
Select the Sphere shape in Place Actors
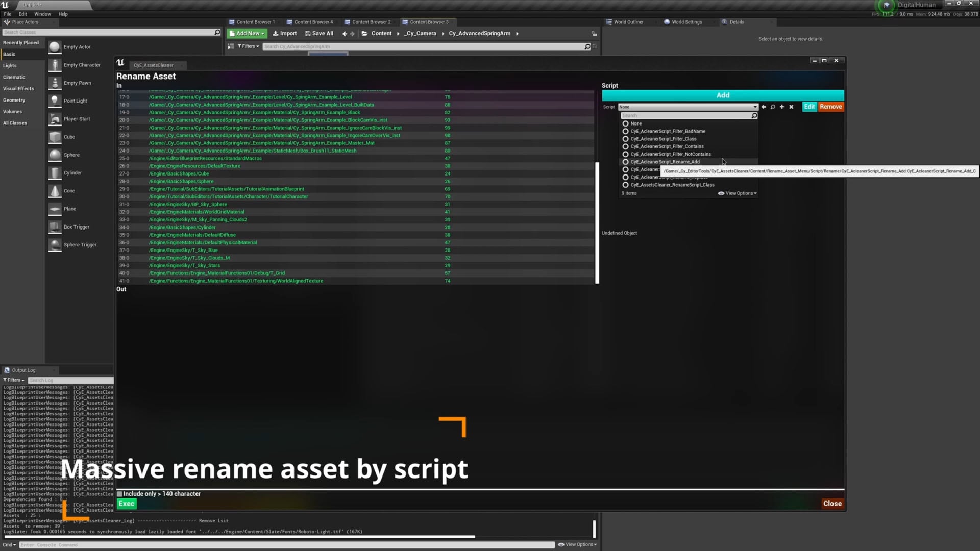pos(55,155)
